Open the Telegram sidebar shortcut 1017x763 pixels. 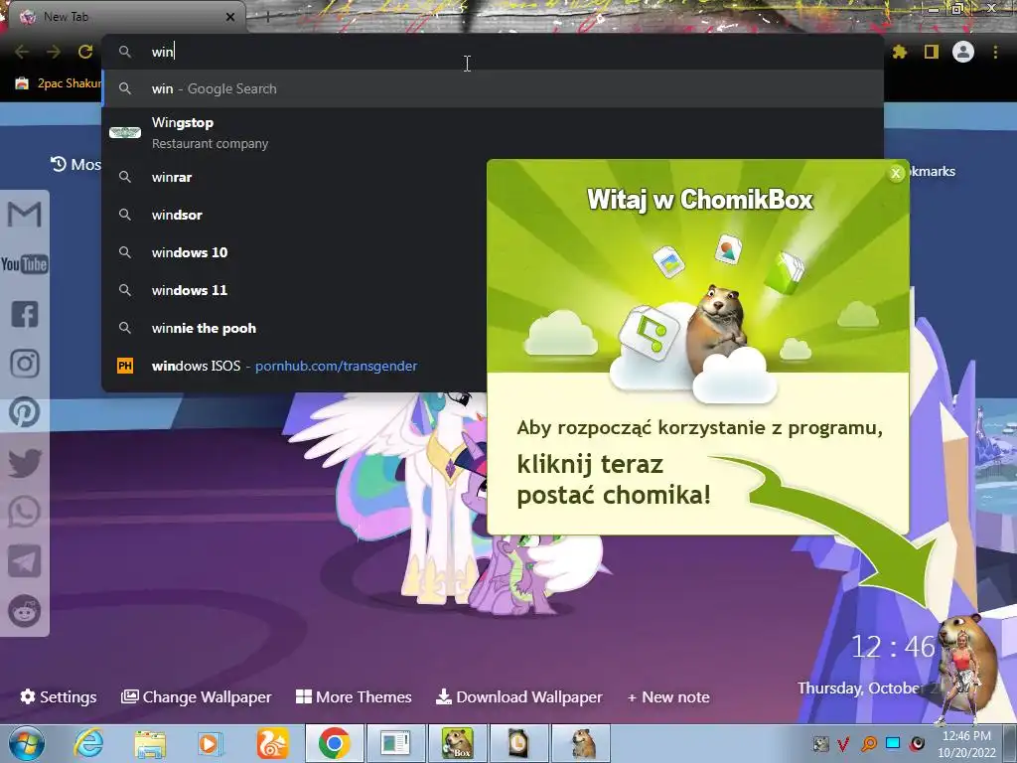pyautogui.click(x=25, y=561)
